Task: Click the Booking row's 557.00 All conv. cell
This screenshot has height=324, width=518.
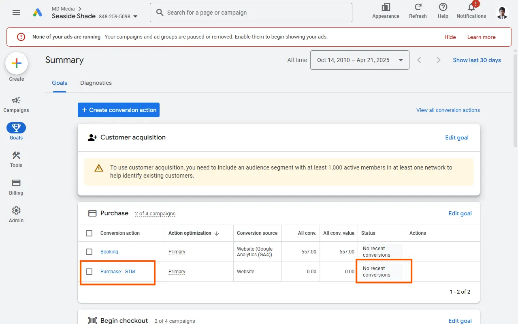Action: click(309, 252)
